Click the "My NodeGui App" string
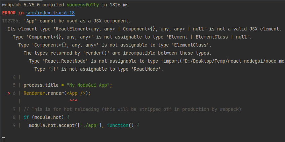285x142 pixels. point(89,85)
